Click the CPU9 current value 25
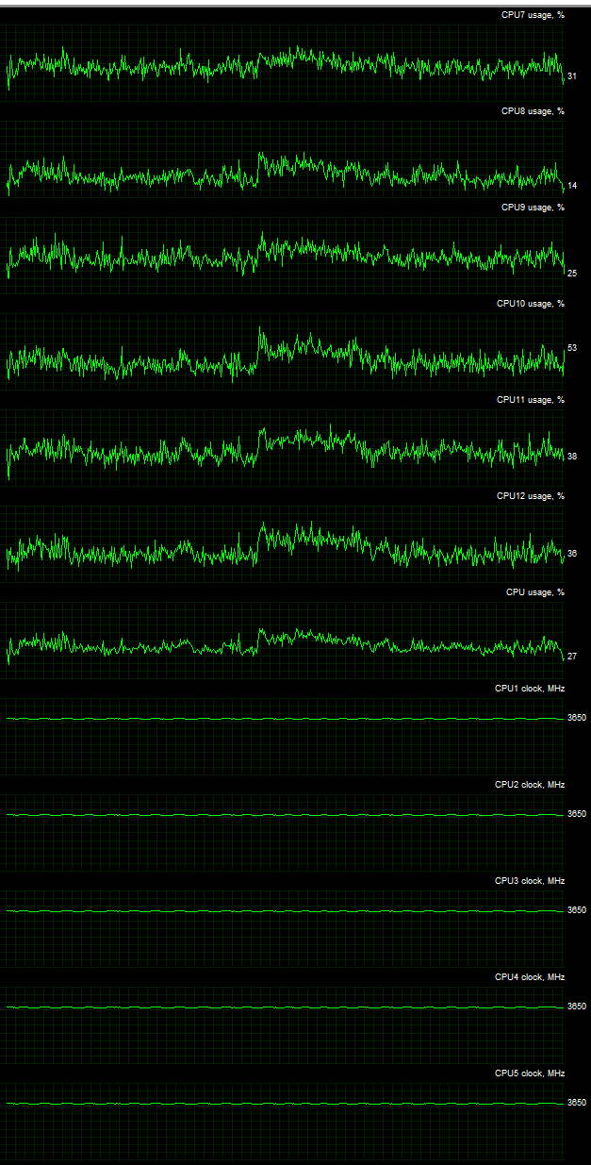This screenshot has height=1165, width=591. click(572, 274)
